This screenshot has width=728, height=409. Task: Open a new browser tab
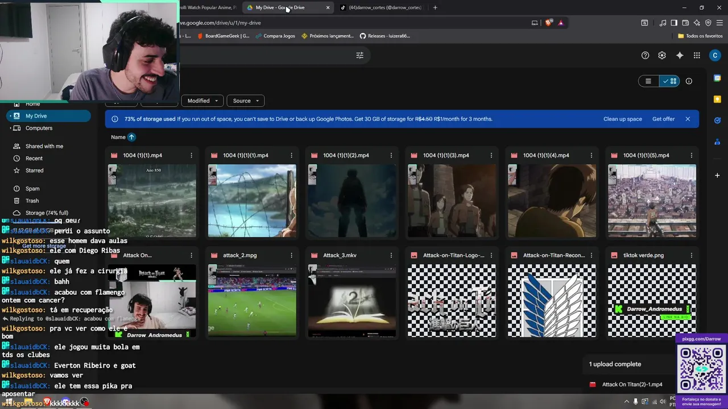coord(435,7)
